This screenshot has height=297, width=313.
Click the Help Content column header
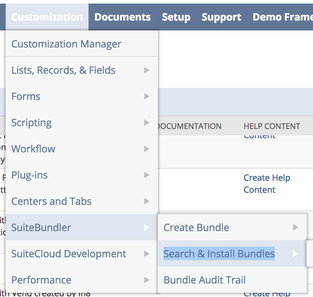tap(272, 126)
